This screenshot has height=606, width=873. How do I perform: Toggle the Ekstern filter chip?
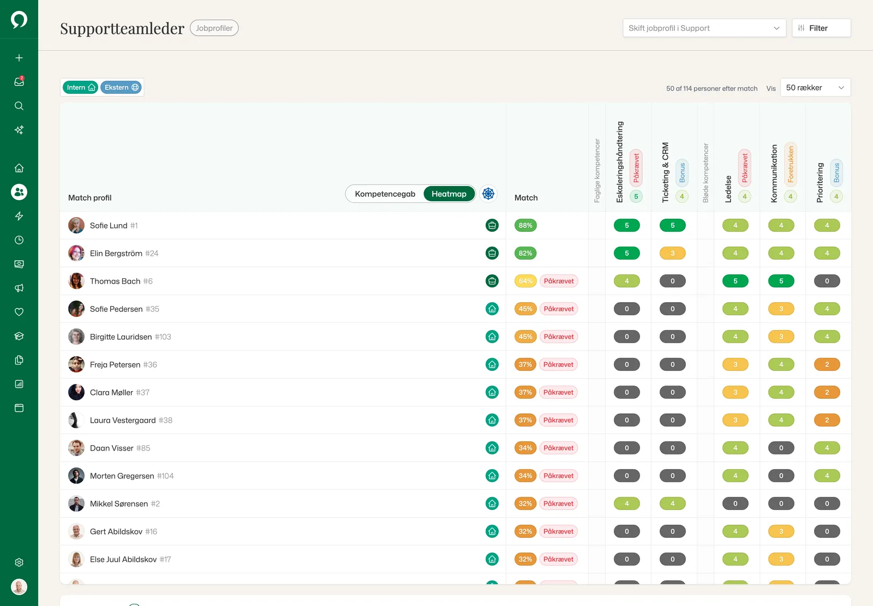click(x=121, y=87)
